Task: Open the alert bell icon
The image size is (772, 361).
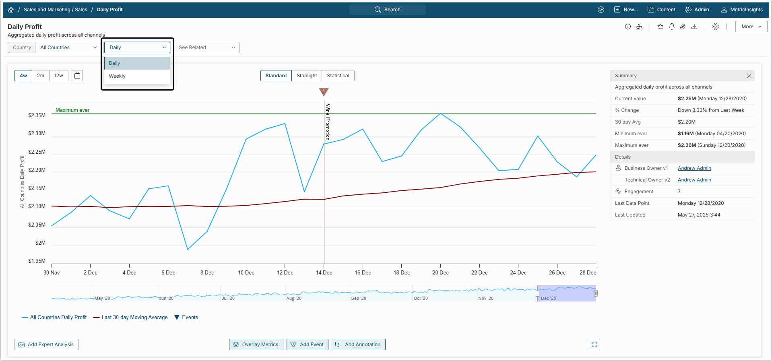Action: pos(671,27)
